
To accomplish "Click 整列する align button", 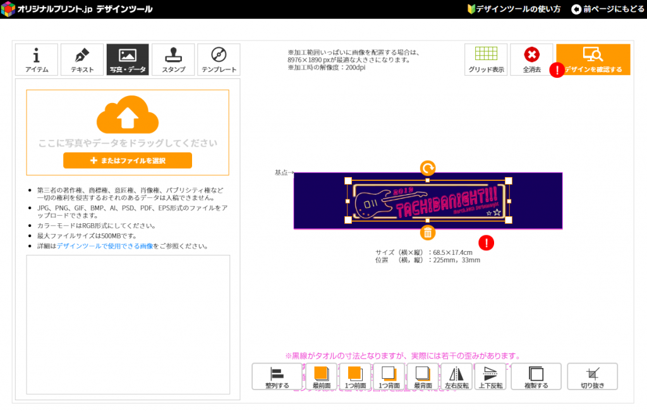I will pos(277,377).
